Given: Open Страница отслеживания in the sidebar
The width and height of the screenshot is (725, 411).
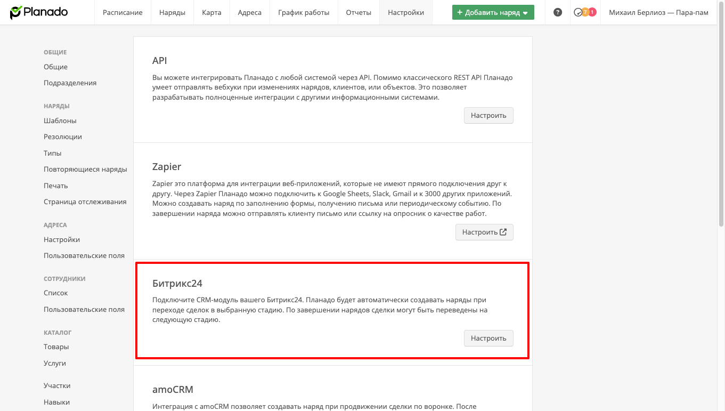Looking at the screenshot, I should coord(85,202).
